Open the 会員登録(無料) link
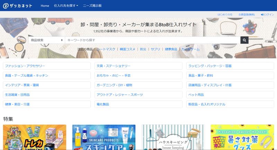This screenshot has width=277, height=150. pos(247,15)
